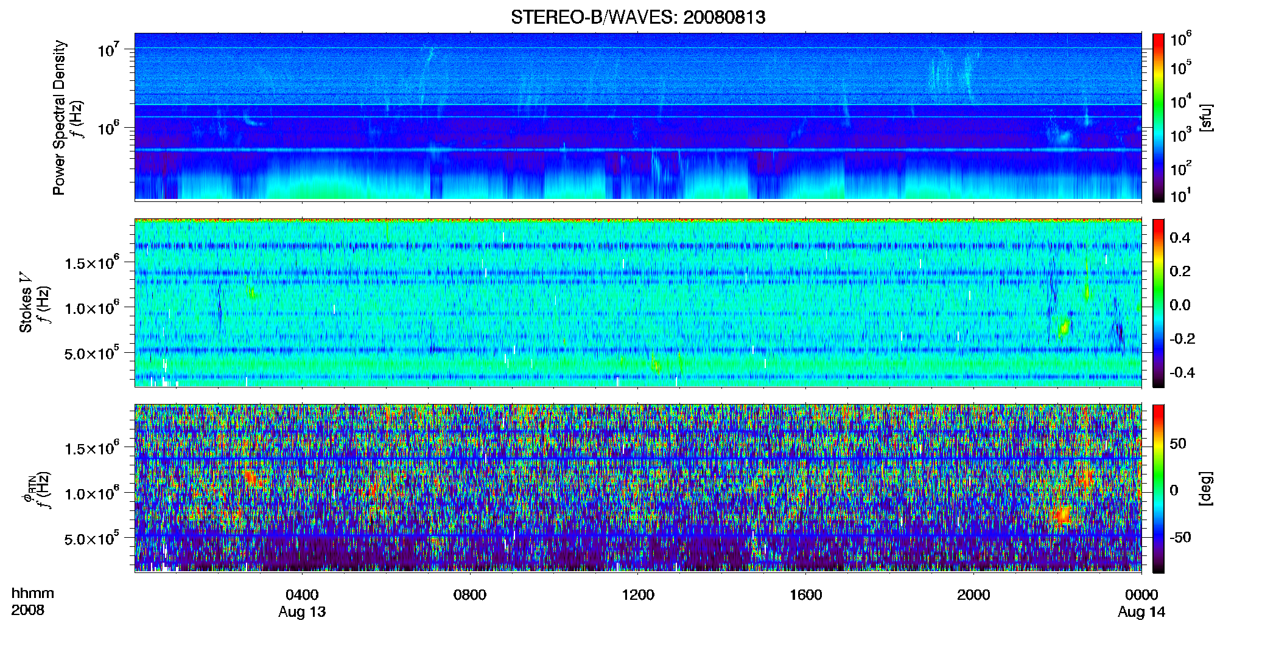This screenshot has width=1276, height=657.
Task: Click the [deg] colorbar unit label
Action: point(1206,488)
